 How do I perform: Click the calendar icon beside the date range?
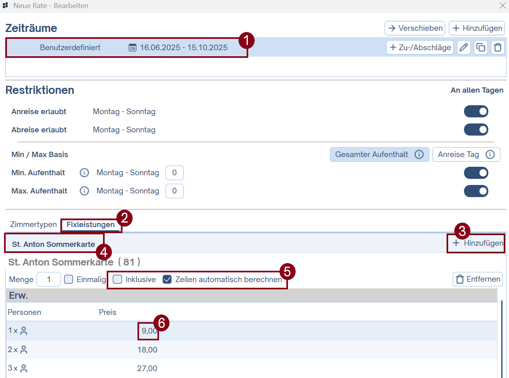click(133, 48)
